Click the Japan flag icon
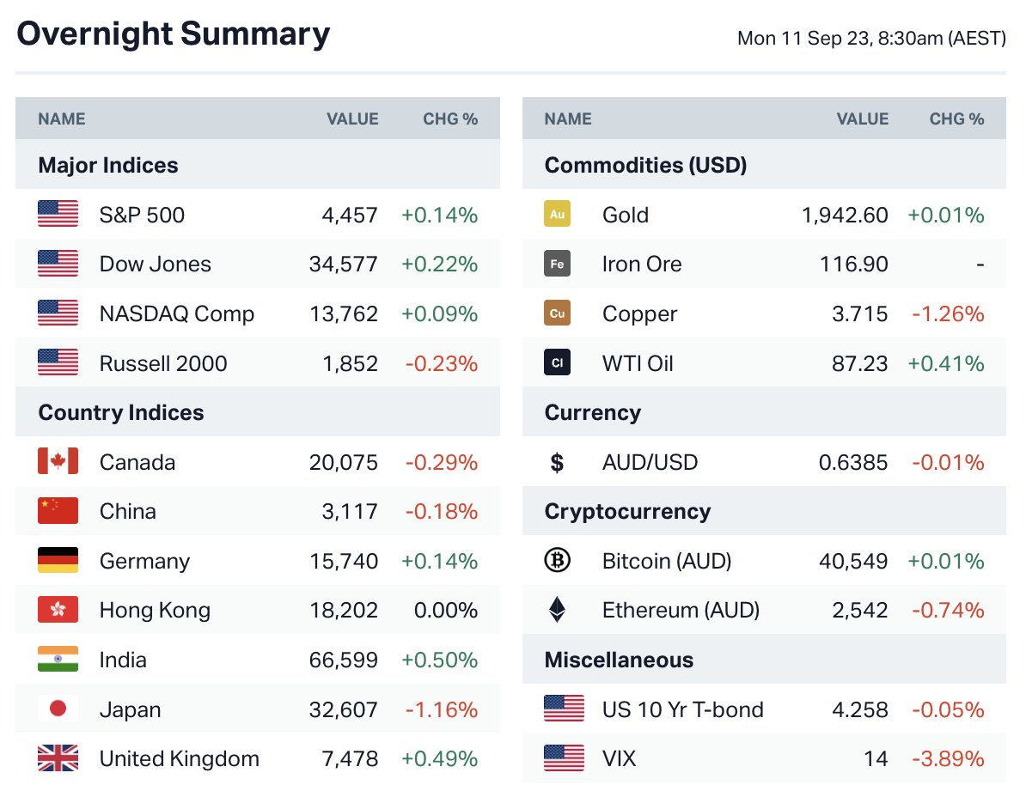This screenshot has width=1026, height=785. tap(58, 709)
